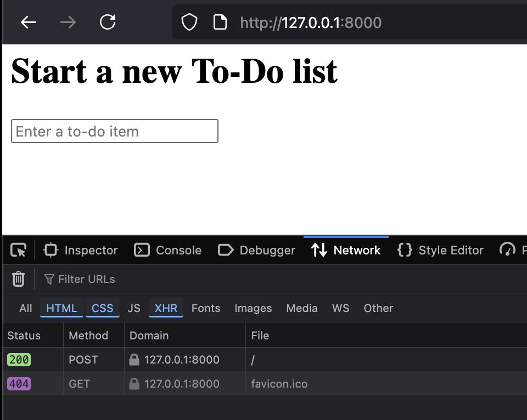This screenshot has width=527, height=420.
Task: Sort by the Method column header
Action: [94, 336]
